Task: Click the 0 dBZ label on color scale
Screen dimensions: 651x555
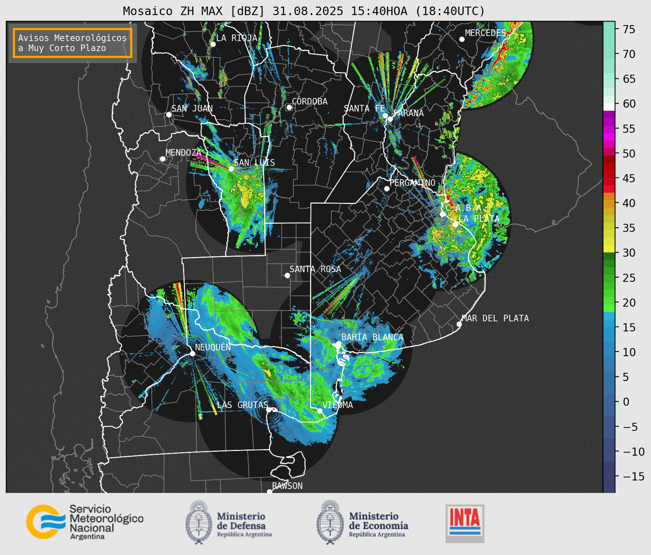Action: 626,402
